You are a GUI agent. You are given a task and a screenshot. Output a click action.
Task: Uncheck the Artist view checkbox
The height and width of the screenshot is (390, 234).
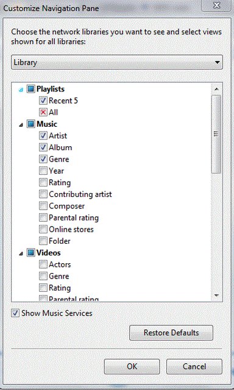43,136
